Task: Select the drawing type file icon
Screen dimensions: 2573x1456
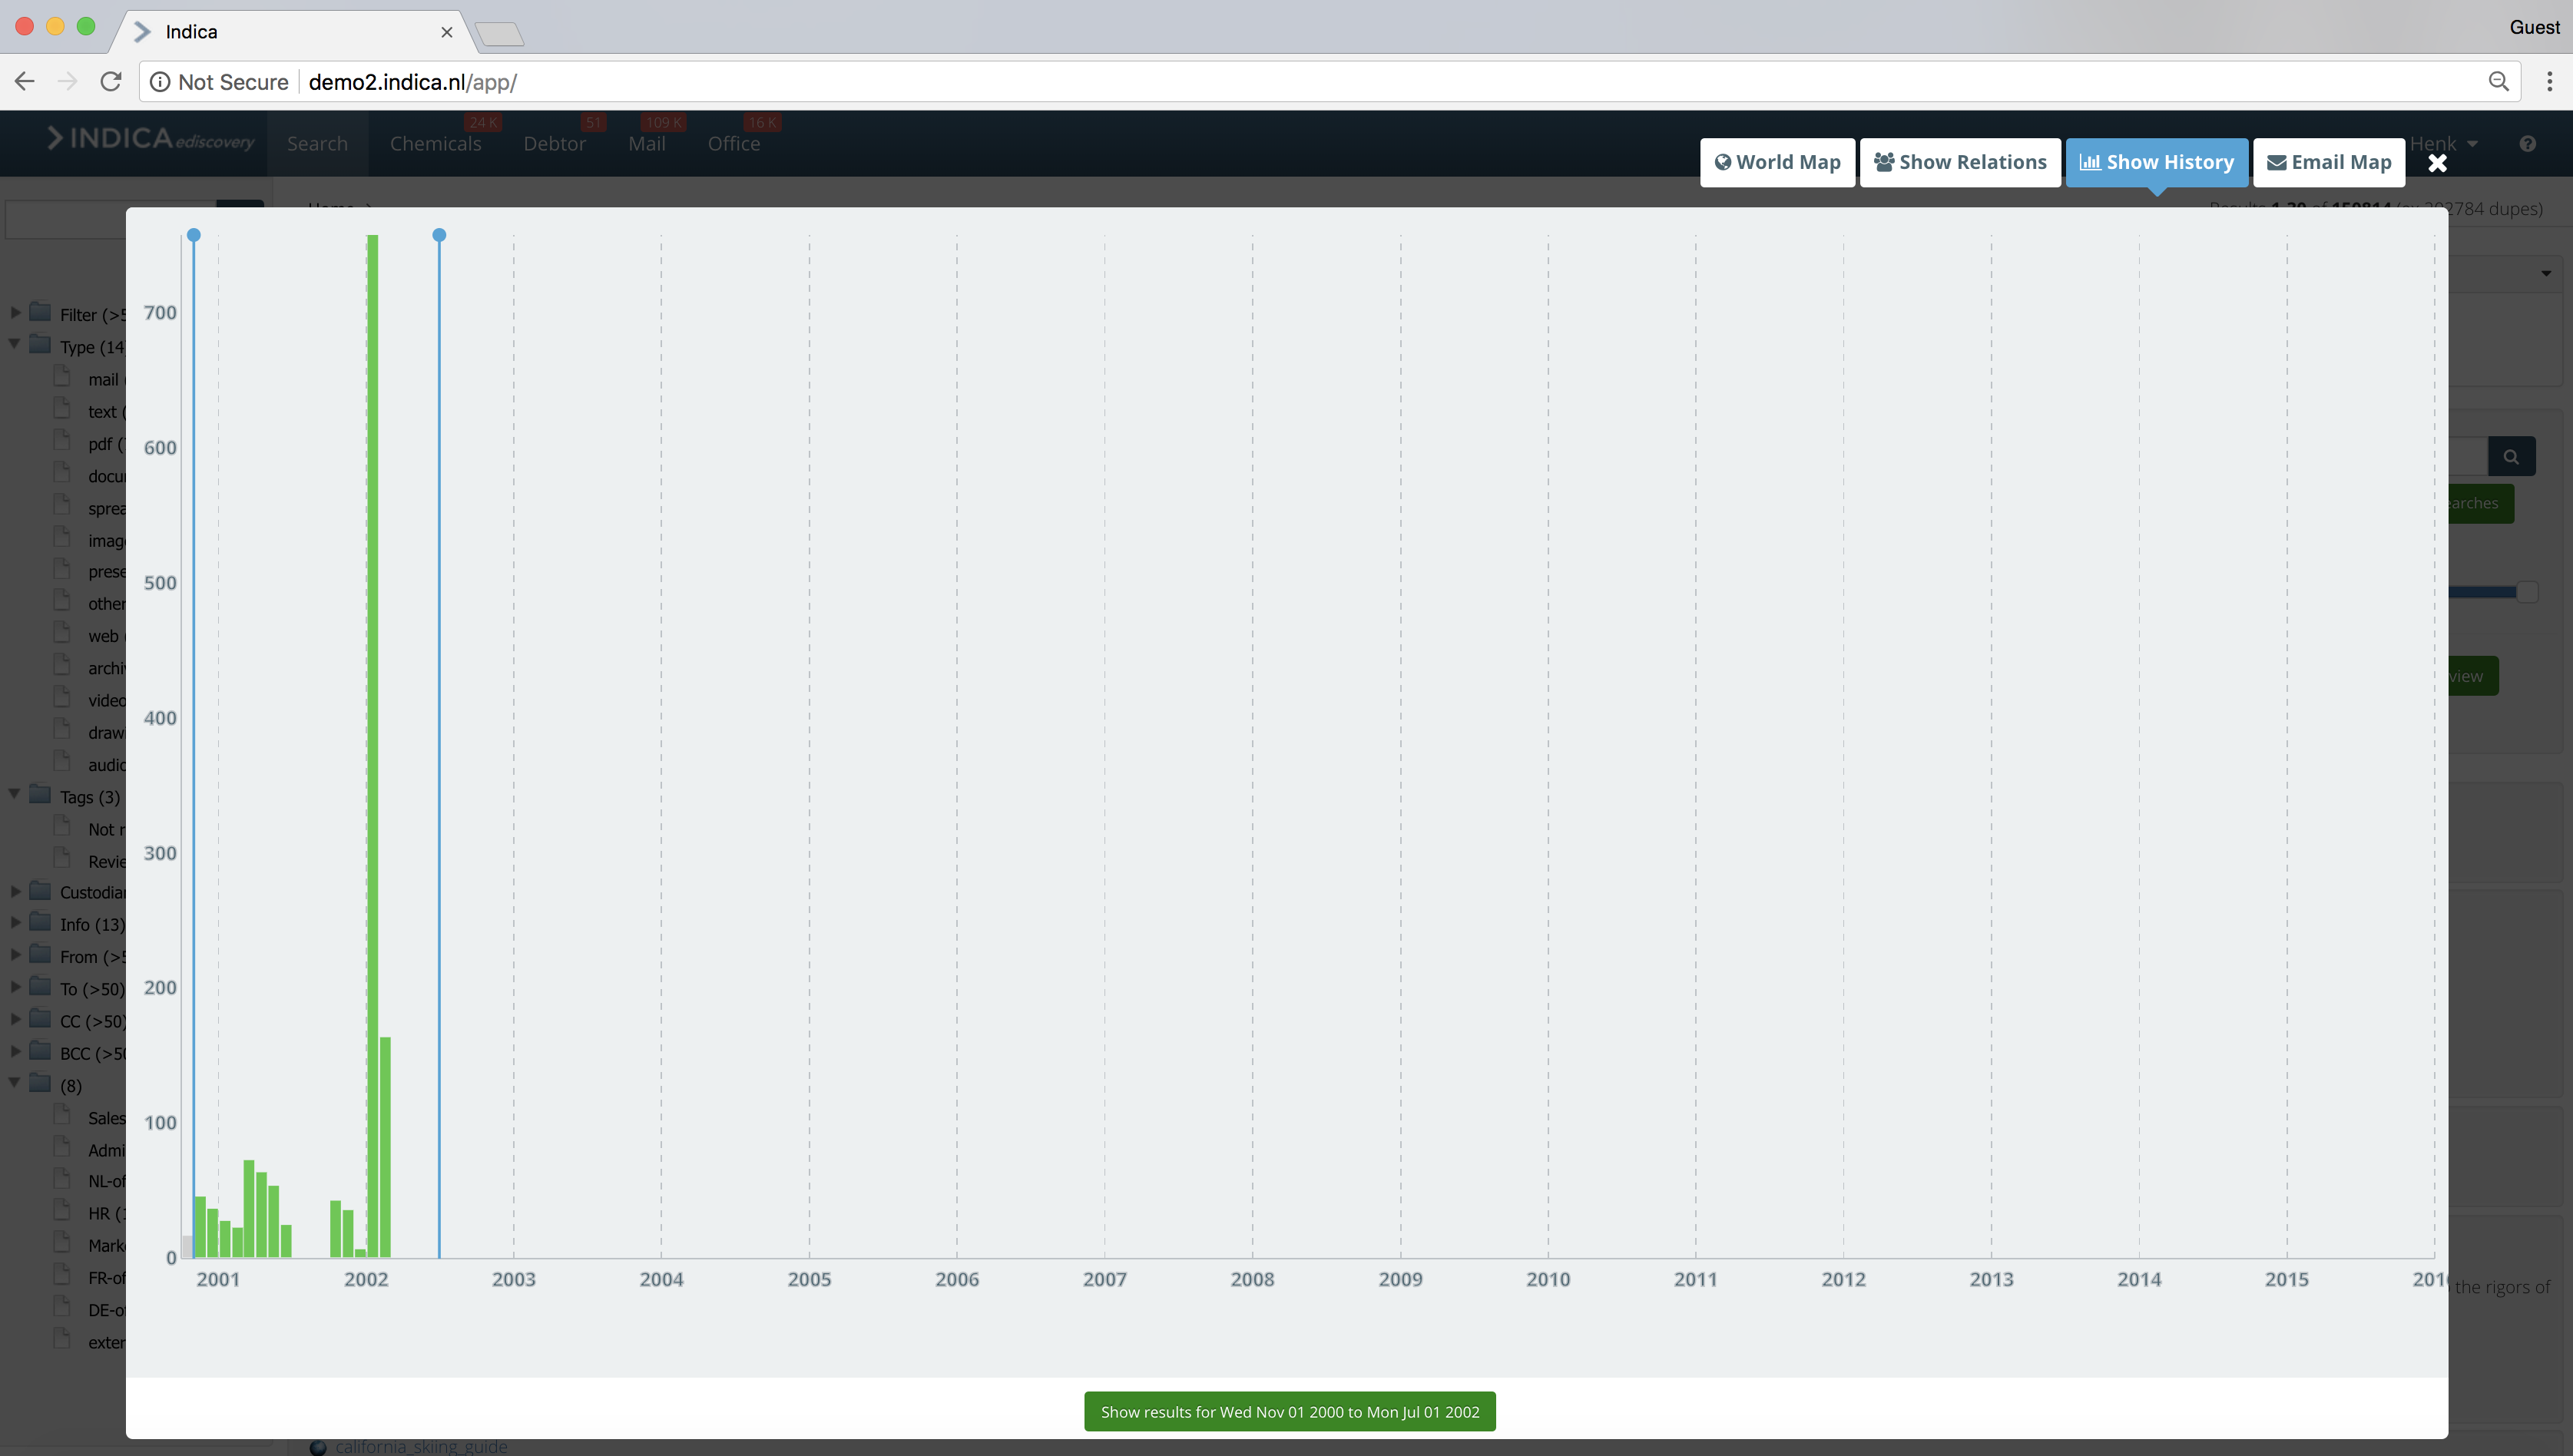Action: [x=62, y=730]
